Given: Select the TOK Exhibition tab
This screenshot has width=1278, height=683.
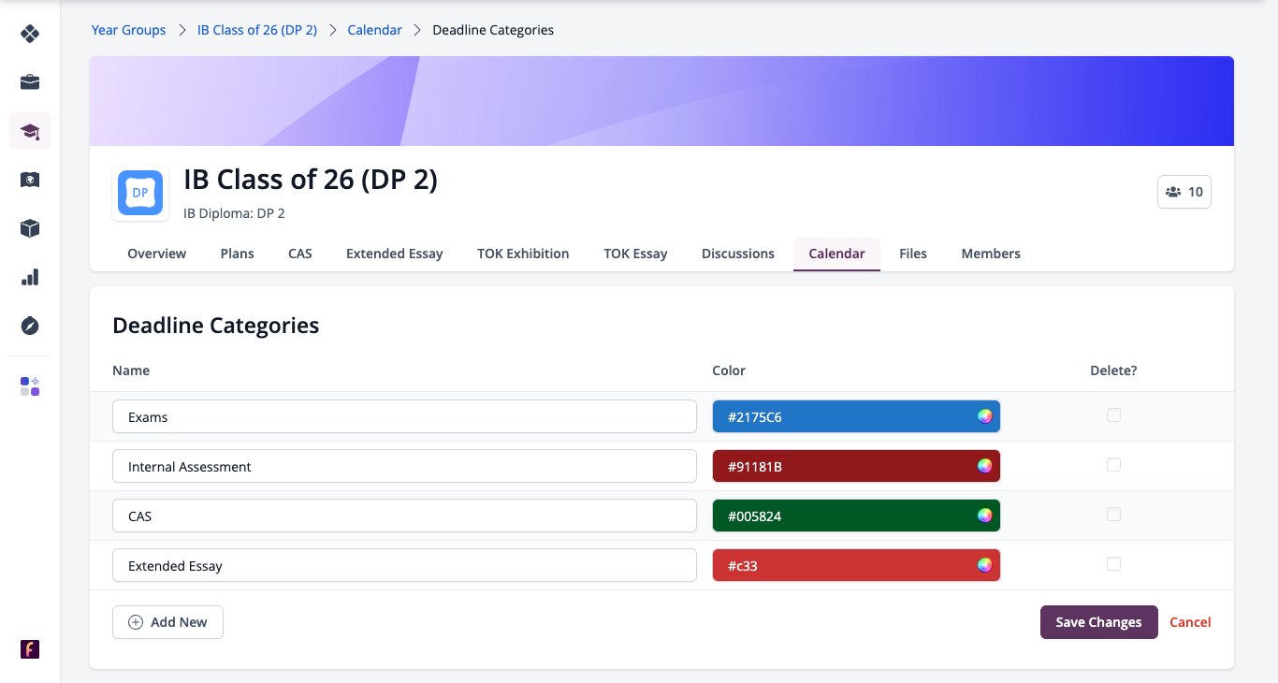Looking at the screenshot, I should [523, 254].
